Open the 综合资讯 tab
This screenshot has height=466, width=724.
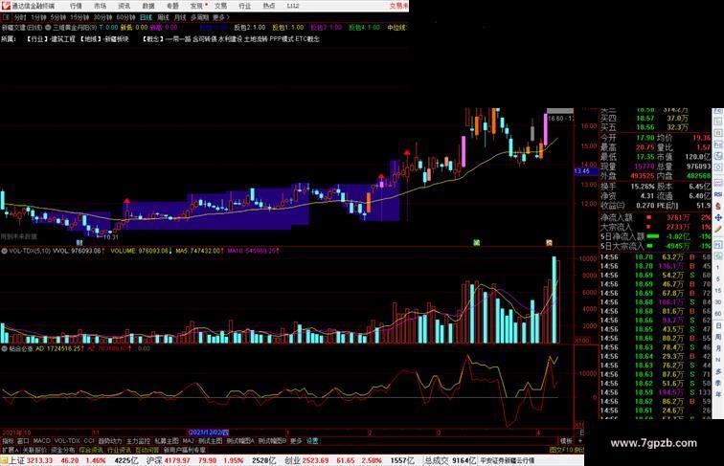91,450
